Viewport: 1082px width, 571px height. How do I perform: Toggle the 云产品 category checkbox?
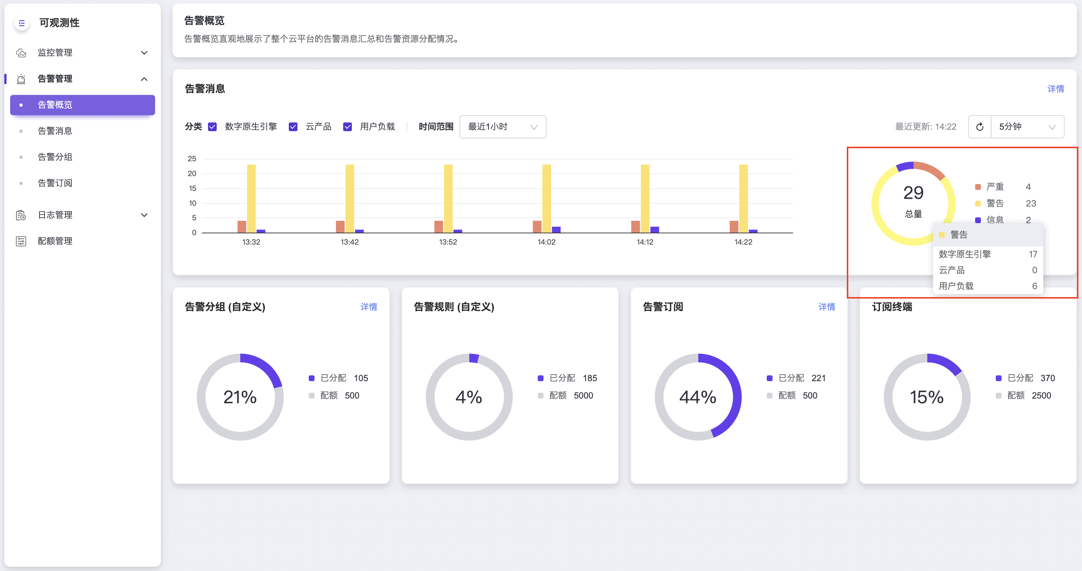293,127
